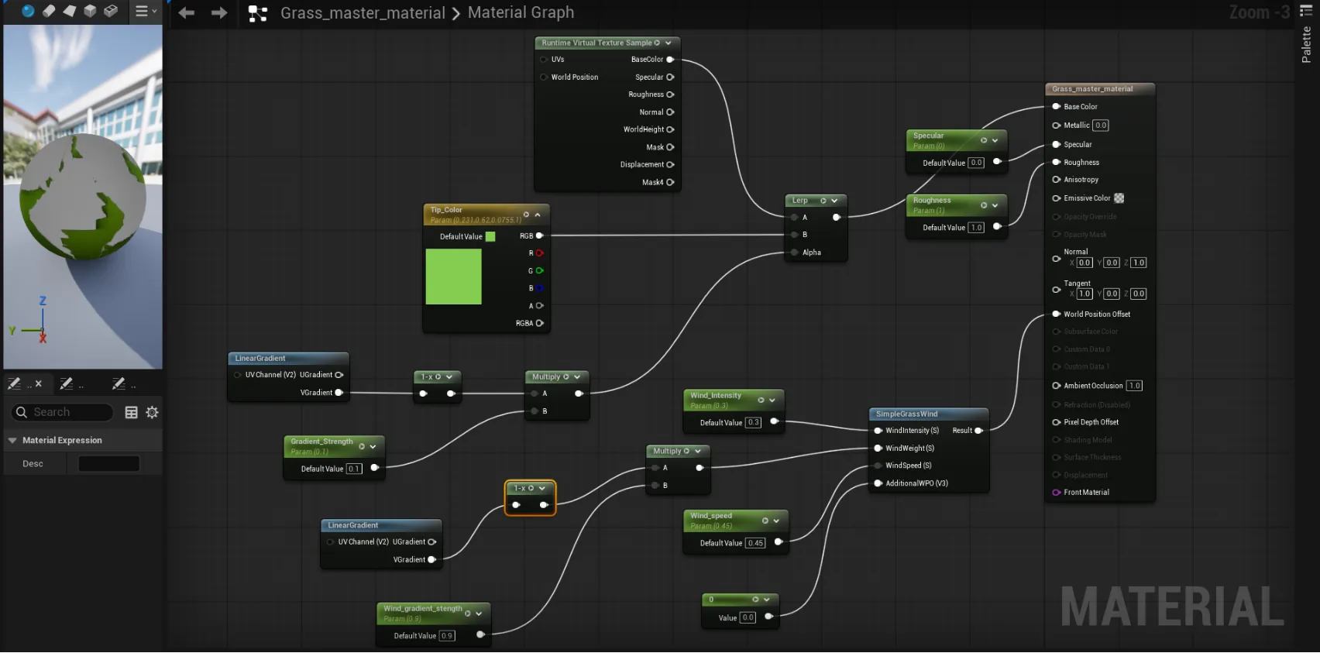1320x653 pixels.
Task: Click the Ambient Occlusion input pin
Action: [x=1057, y=386]
